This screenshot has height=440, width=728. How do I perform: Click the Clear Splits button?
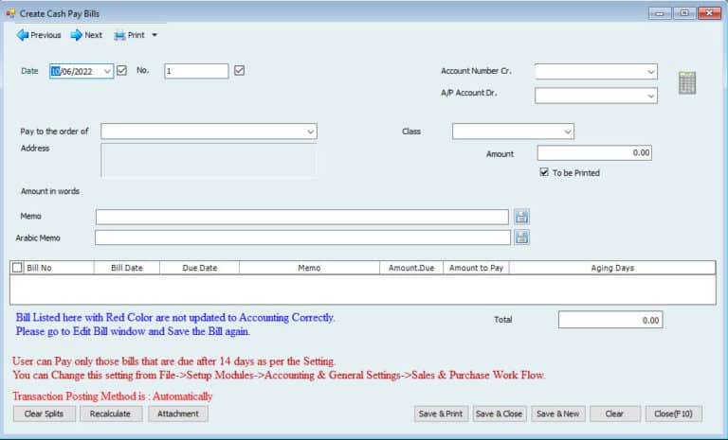[x=45, y=414]
